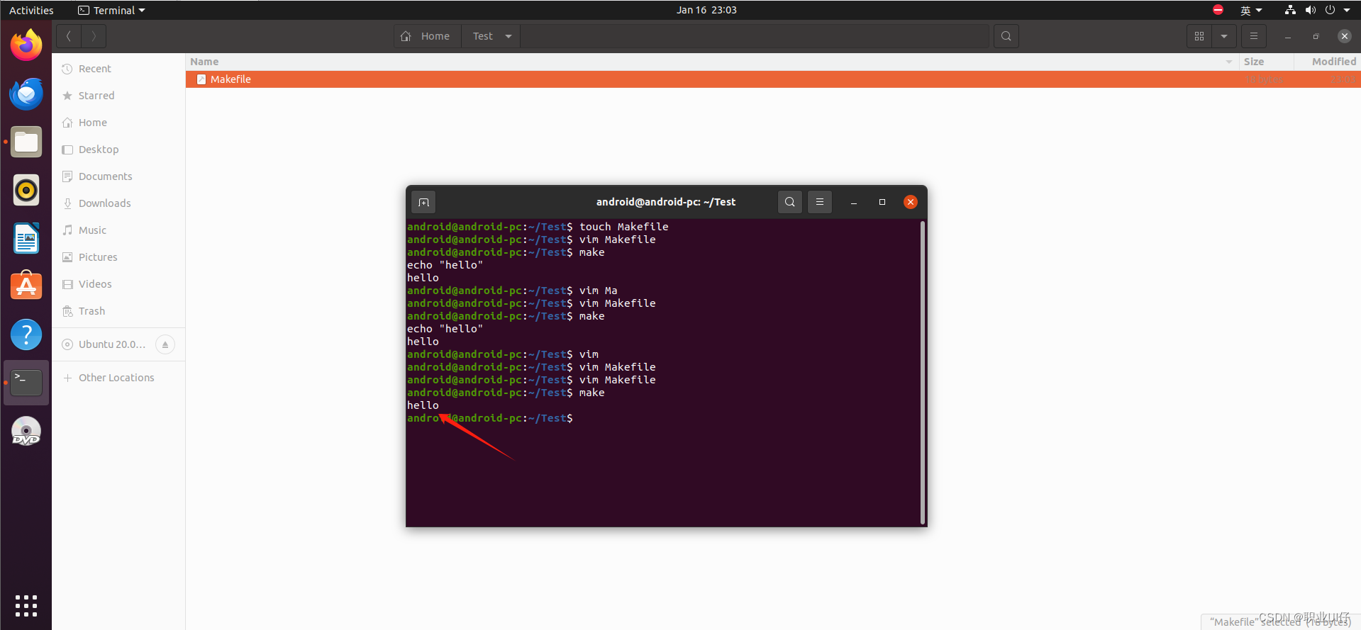Screen dimensions: 1361x630
Task: Open Downloads in the sidebar
Action: click(118, 203)
